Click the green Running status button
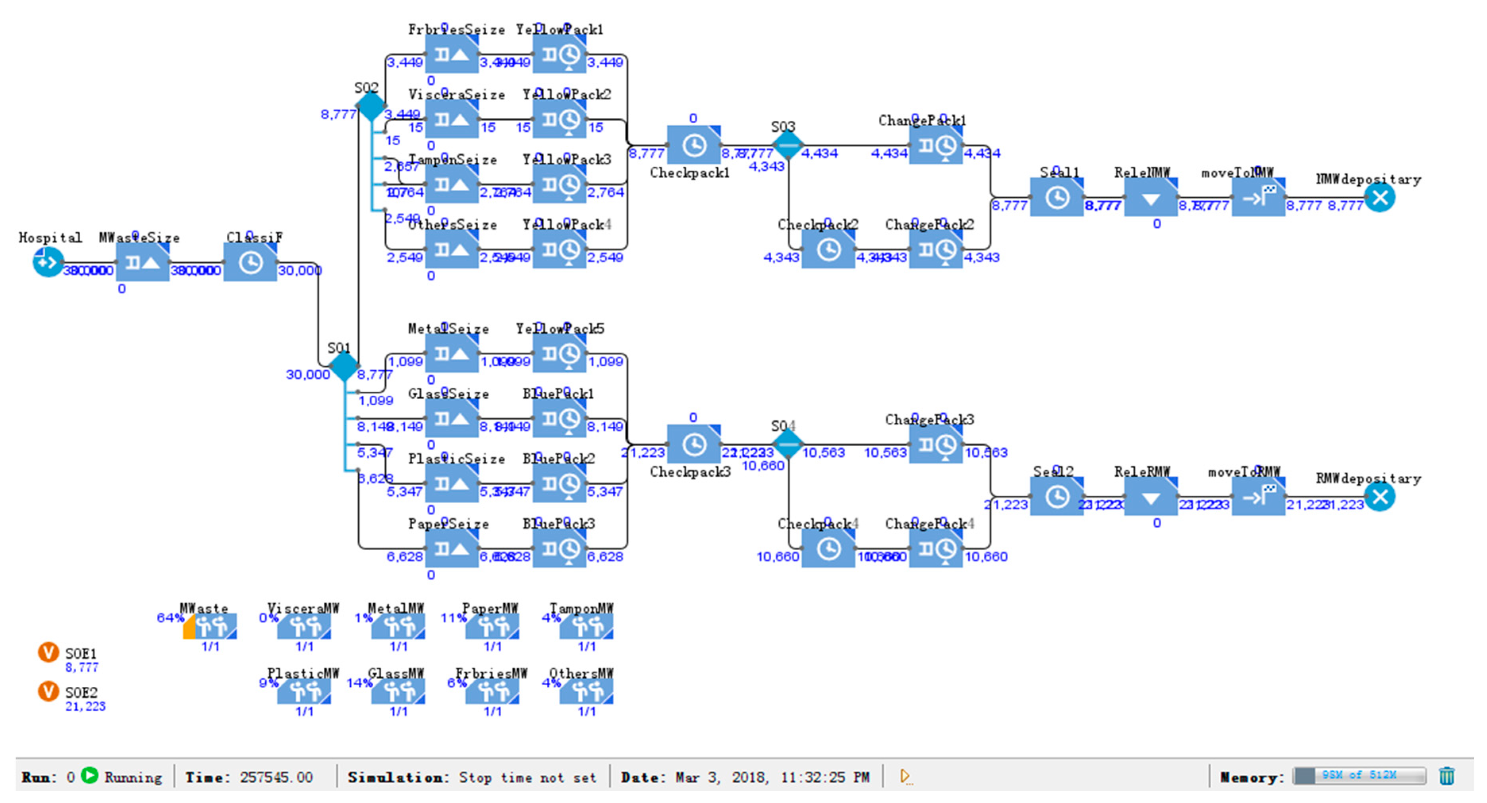 (x=89, y=775)
